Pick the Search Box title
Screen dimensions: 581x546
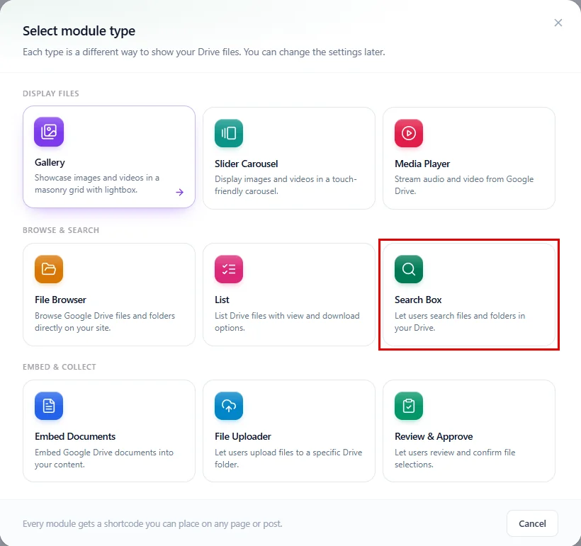pos(418,300)
